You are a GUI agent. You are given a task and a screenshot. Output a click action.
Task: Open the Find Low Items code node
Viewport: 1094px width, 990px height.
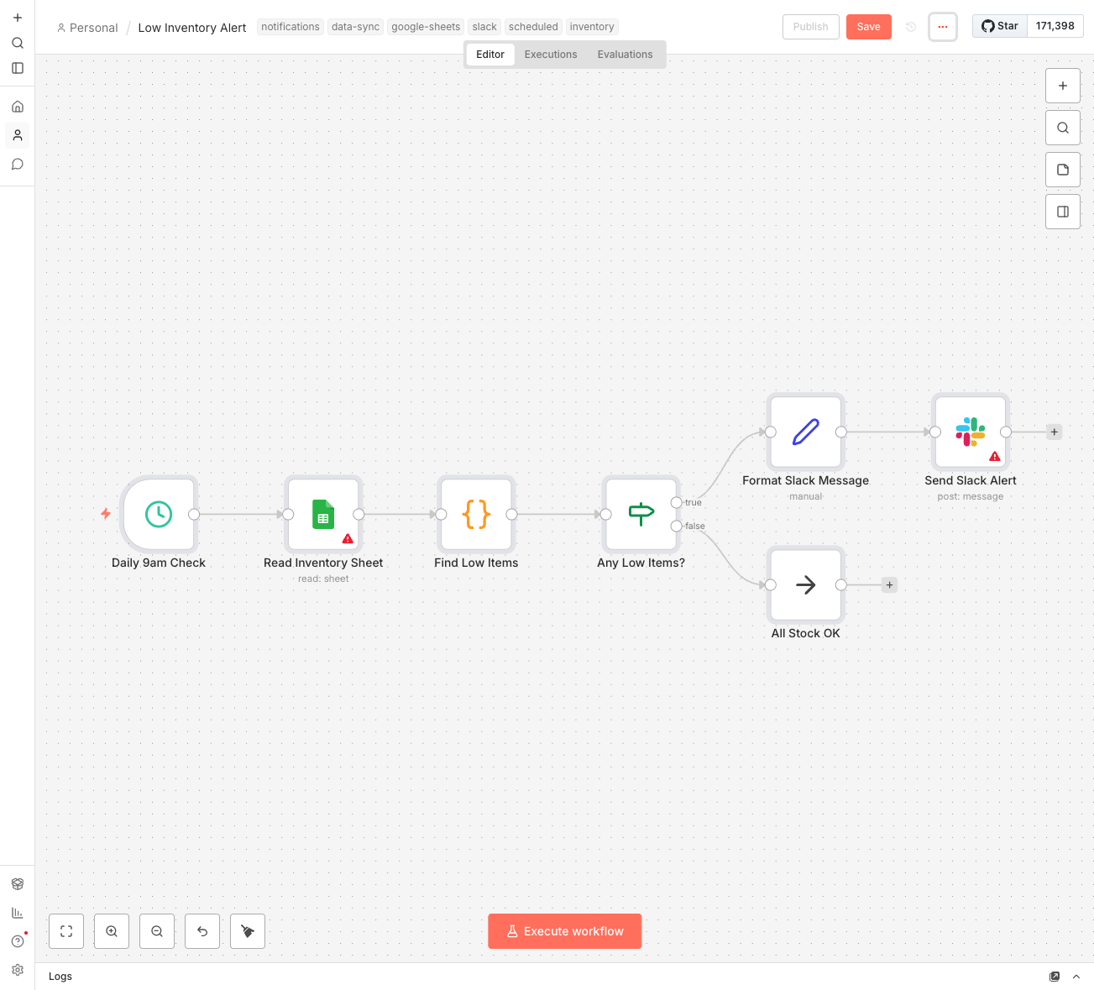476,514
